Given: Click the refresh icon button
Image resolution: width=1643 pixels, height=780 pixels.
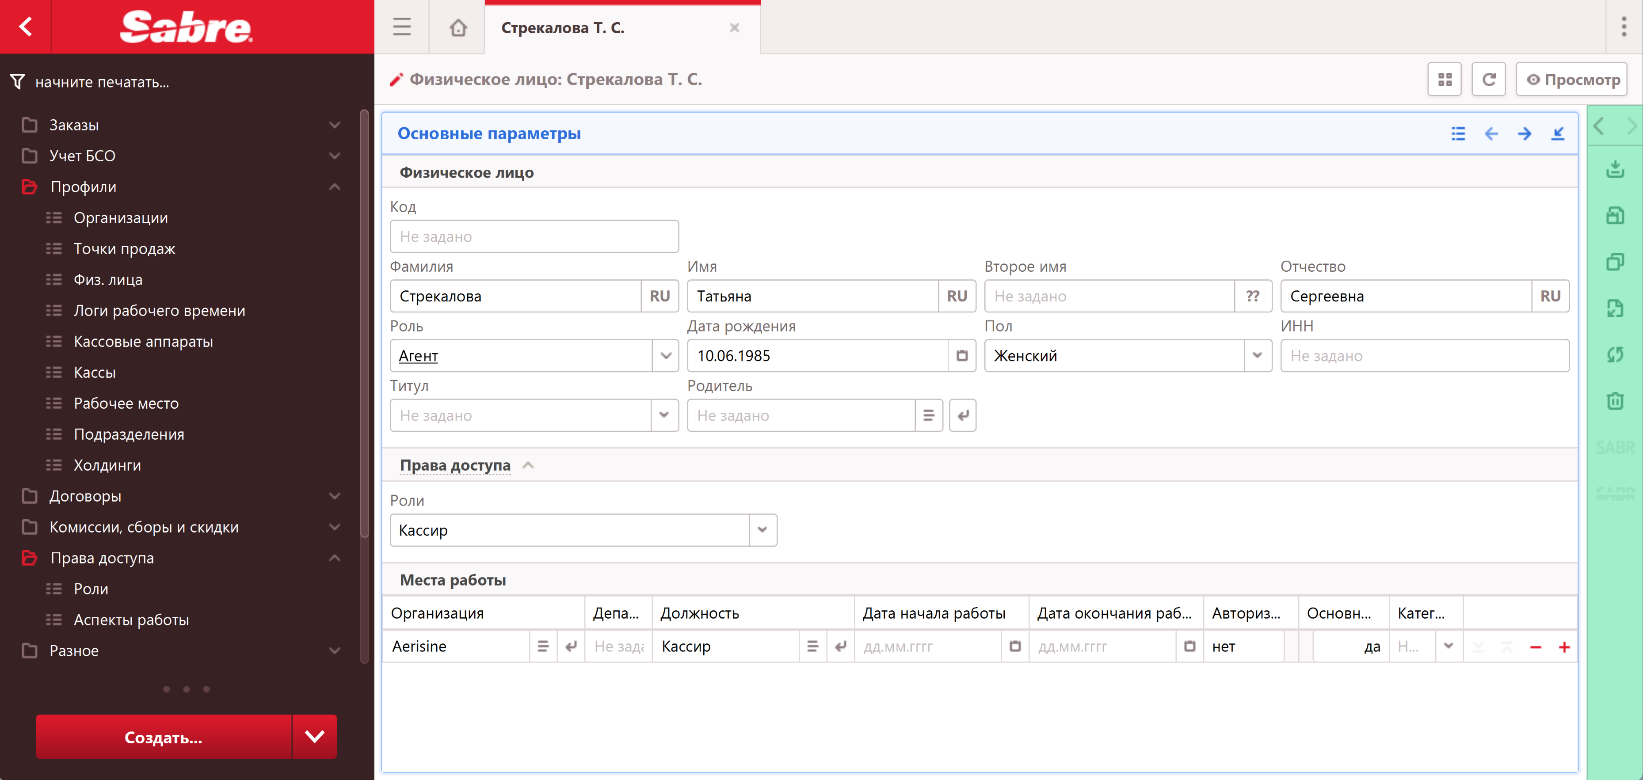Looking at the screenshot, I should (1488, 80).
